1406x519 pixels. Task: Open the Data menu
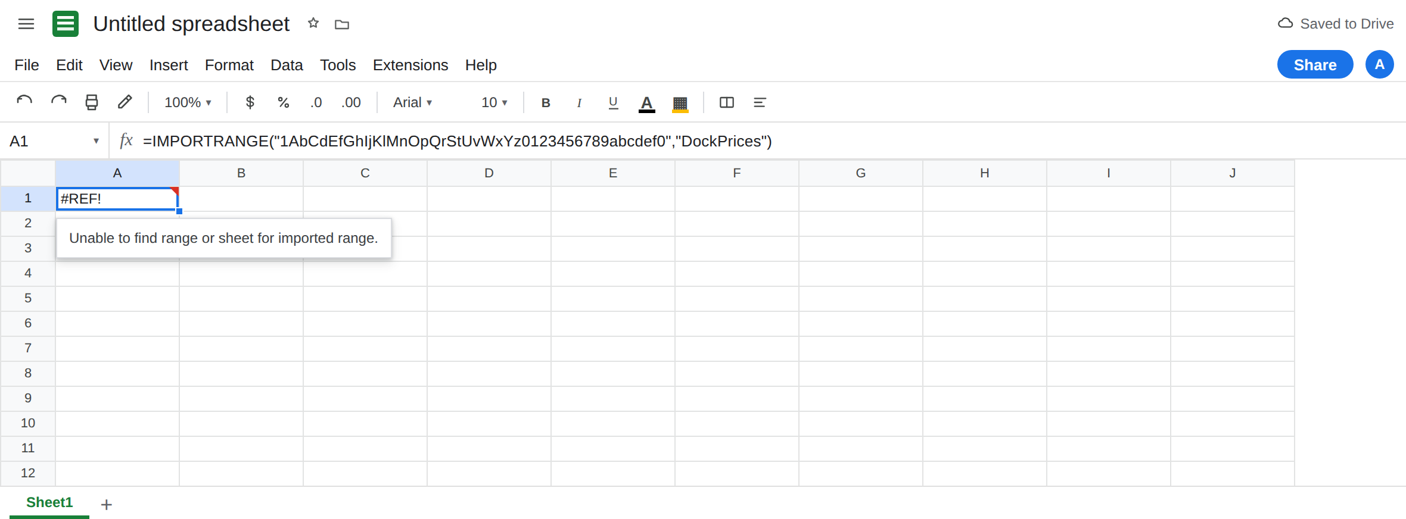click(287, 65)
